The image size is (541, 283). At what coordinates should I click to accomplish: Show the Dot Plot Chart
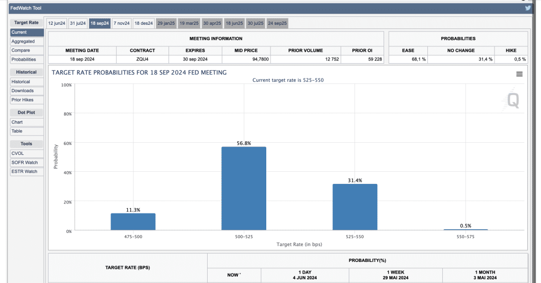pyautogui.click(x=27, y=122)
